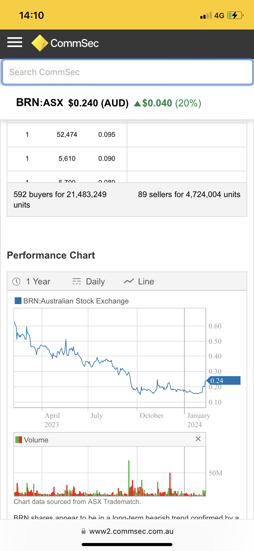Open the hamburger navigation menu
Image resolution: width=254 pixels, height=551 pixels.
pos(15,42)
